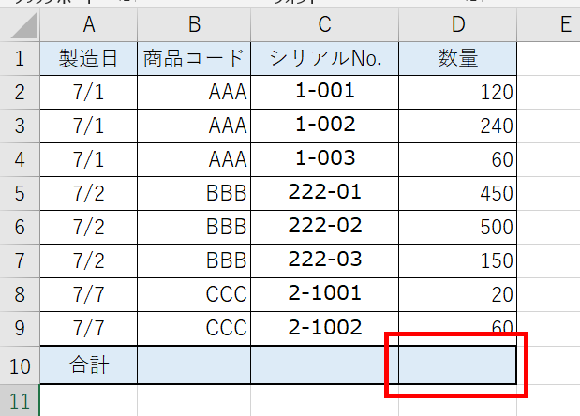Select BBB code in row 5
Screen dimensions: 580x416
194,193
